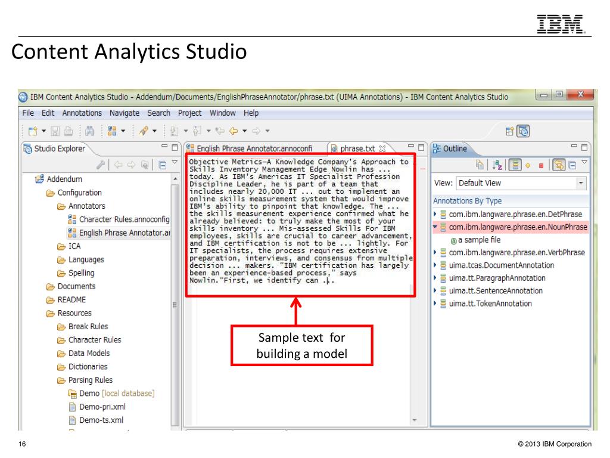610x458 pixels.
Task: Open the annotator configuration dropdown arrow
Action: pos(123,131)
